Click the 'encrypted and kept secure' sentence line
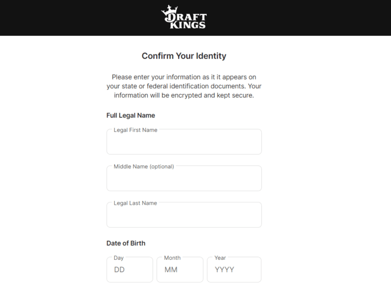Viewport: 391px width, 293px height. [x=184, y=95]
